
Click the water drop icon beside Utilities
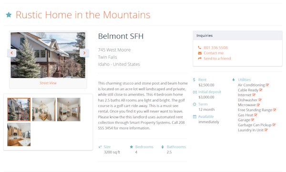click(x=234, y=80)
